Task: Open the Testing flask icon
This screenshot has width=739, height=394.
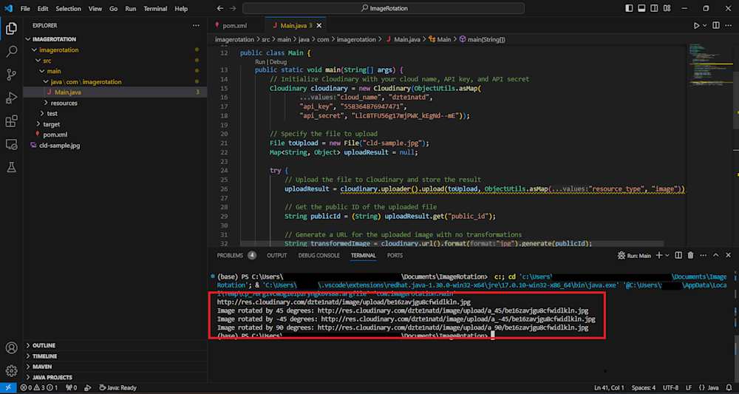Action: 12,168
